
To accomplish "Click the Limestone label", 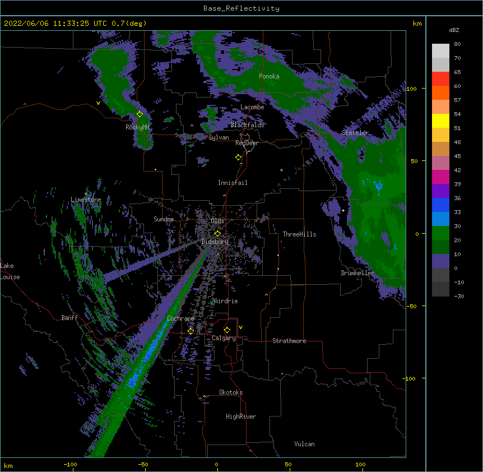I will coord(86,200).
